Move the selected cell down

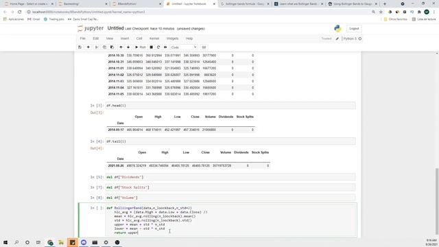point(128,47)
